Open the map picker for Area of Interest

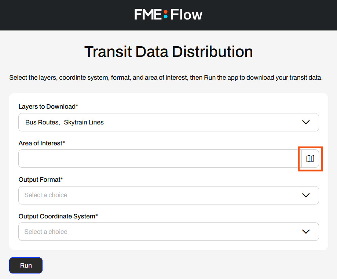pyautogui.click(x=310, y=159)
